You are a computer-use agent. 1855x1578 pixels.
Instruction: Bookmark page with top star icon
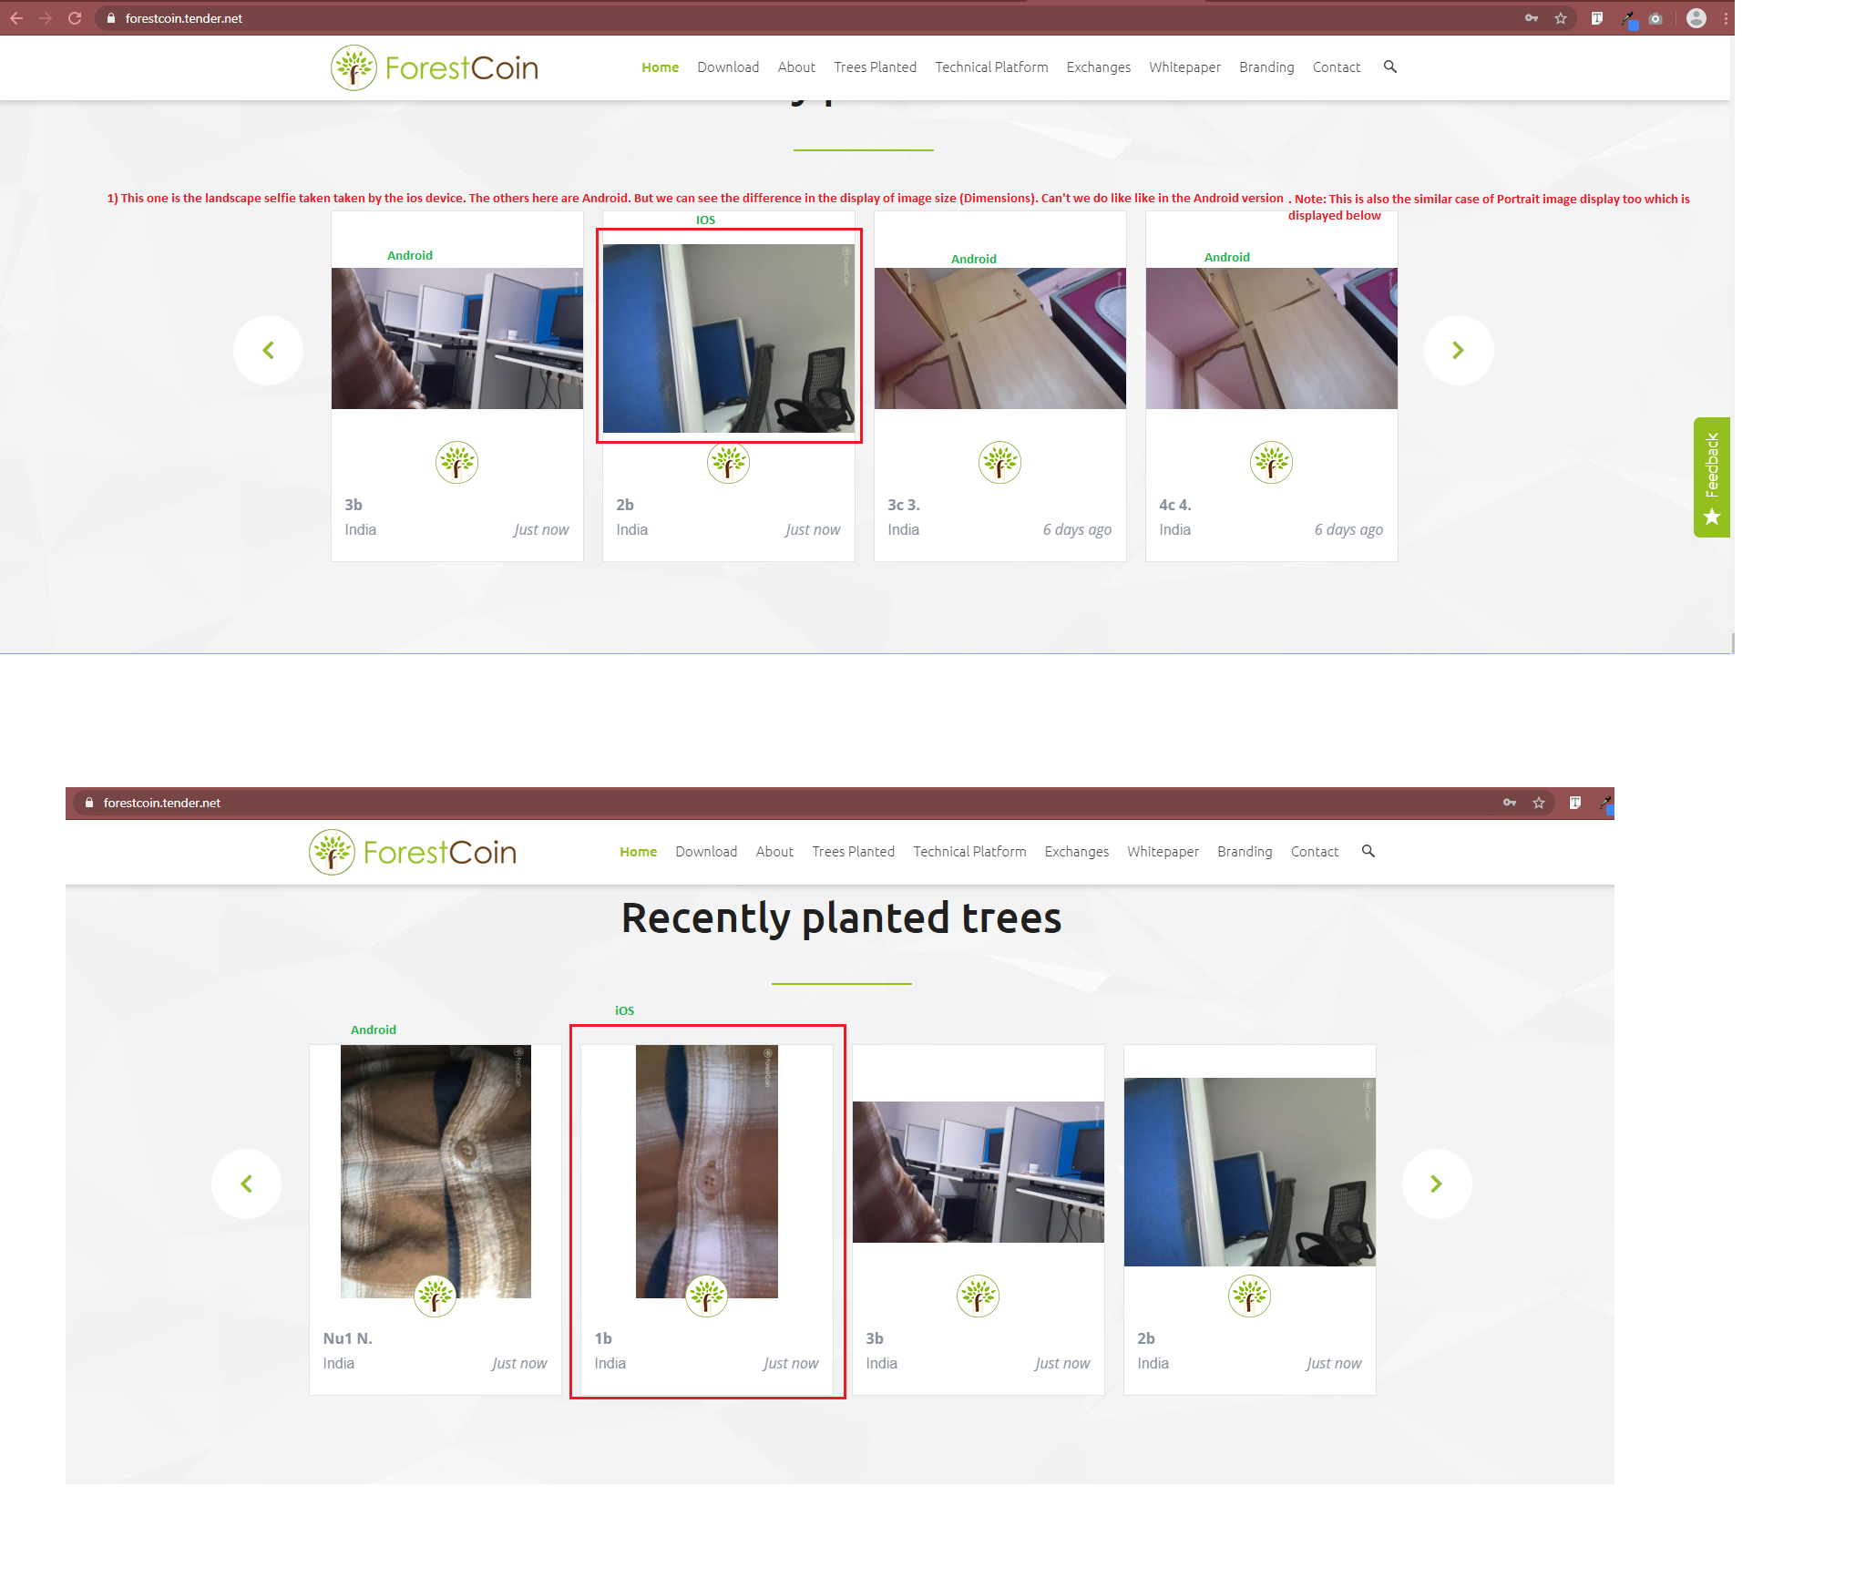pos(1561,18)
